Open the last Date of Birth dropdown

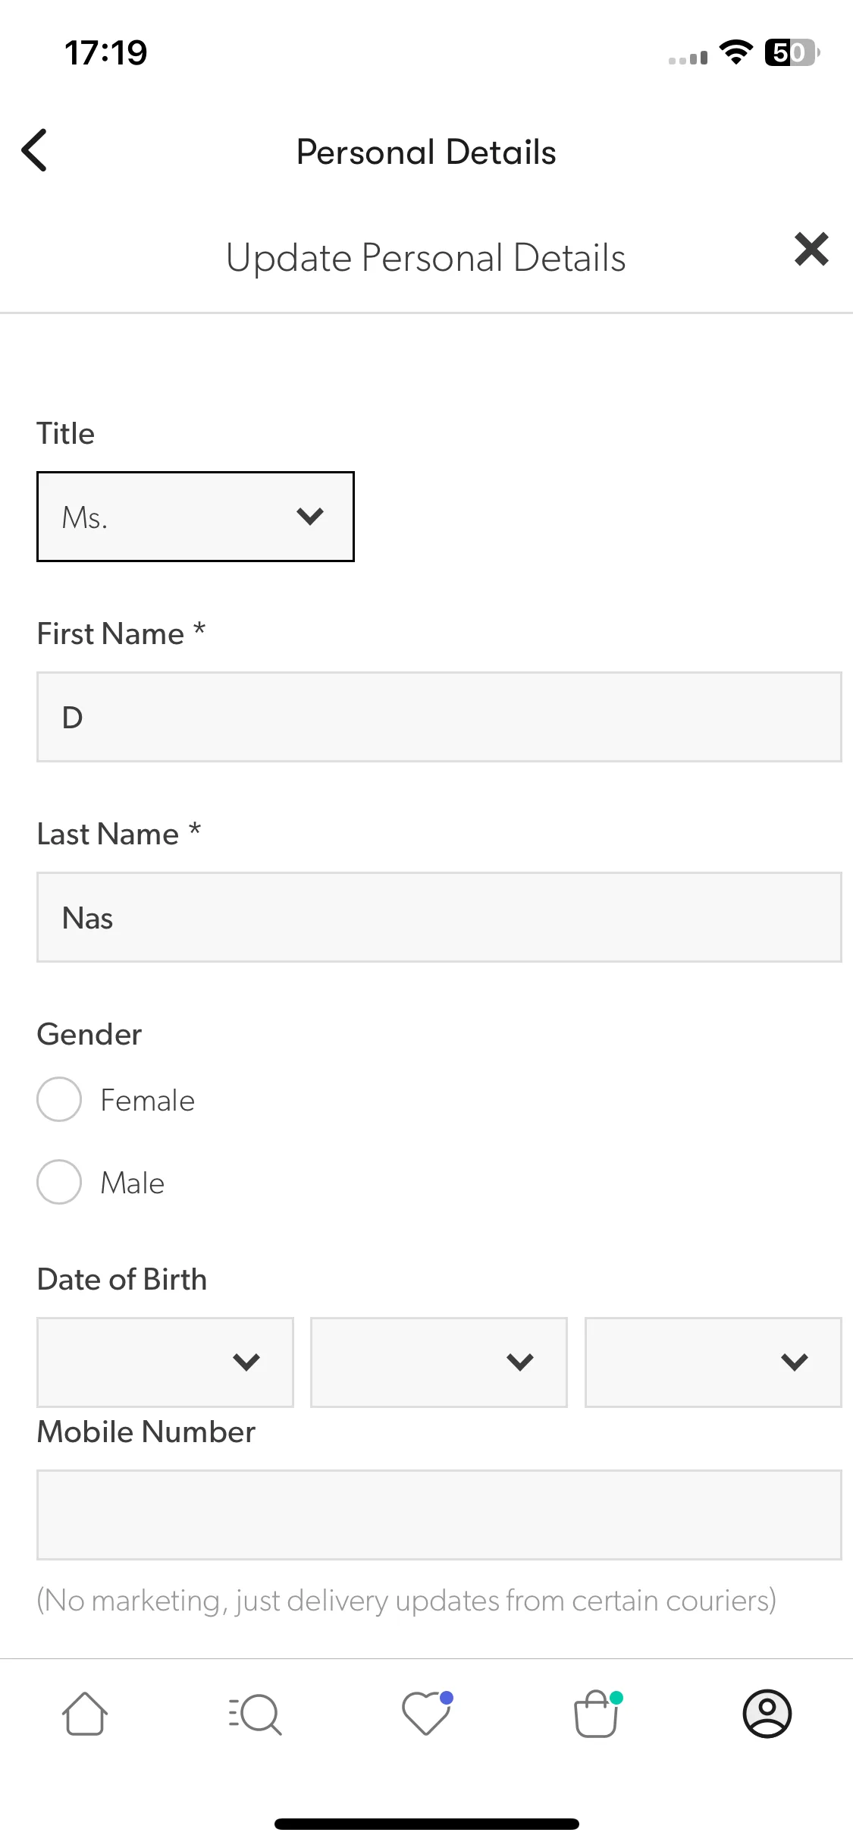click(713, 1362)
